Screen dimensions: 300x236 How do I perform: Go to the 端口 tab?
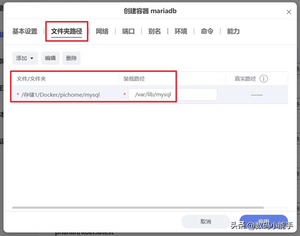point(128,31)
